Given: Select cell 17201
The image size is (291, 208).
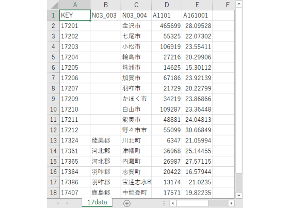Looking at the screenshot, I should (75, 26).
